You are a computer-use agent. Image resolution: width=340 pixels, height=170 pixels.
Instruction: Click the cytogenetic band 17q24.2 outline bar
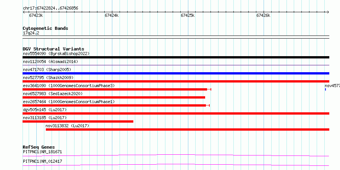coord(176,37)
